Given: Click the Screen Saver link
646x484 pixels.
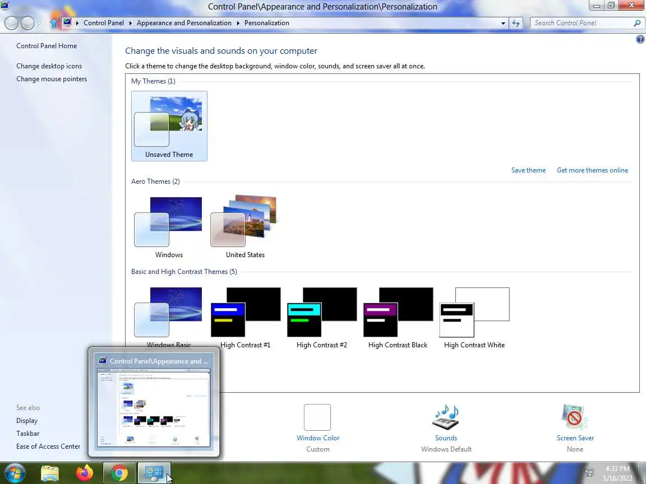Looking at the screenshot, I should coord(575,438).
